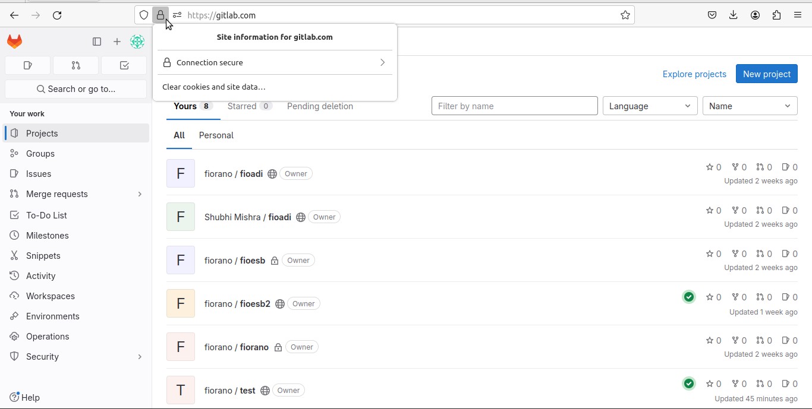
Task: Open the Firefox account icon
Action: pos(755,15)
